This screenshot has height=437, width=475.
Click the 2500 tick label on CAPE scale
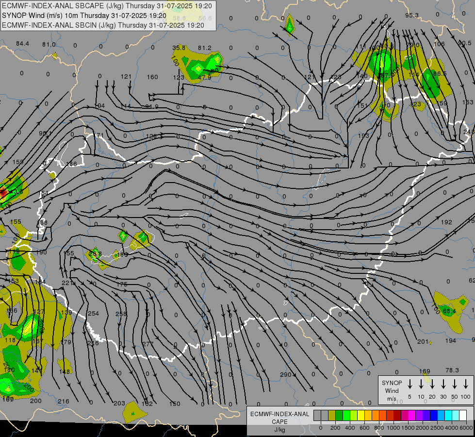tap(437, 428)
